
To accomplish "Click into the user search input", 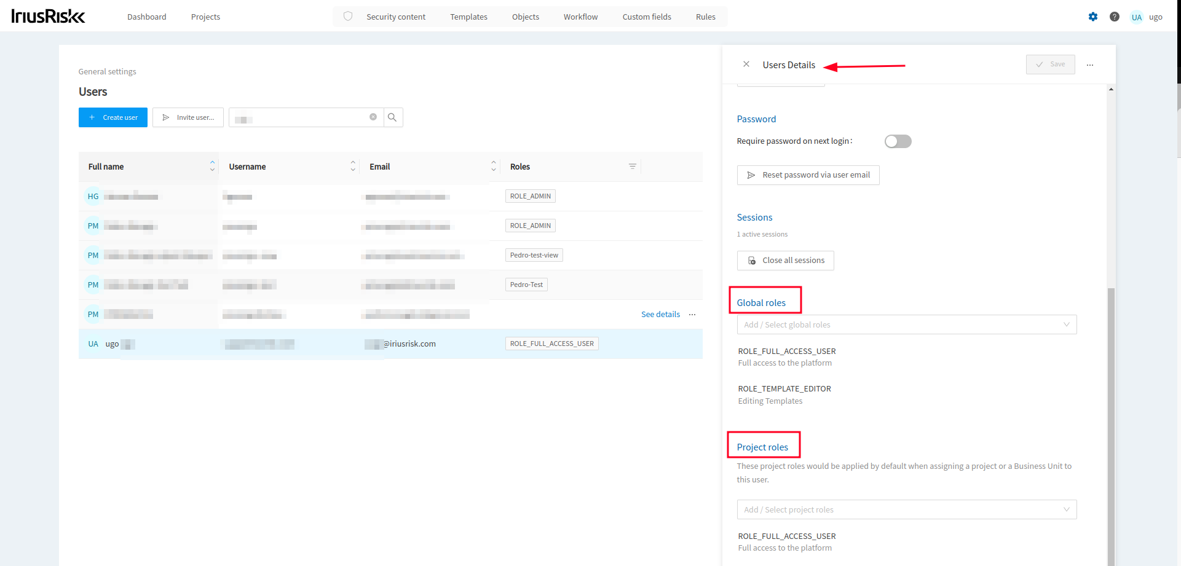I will click(x=306, y=117).
